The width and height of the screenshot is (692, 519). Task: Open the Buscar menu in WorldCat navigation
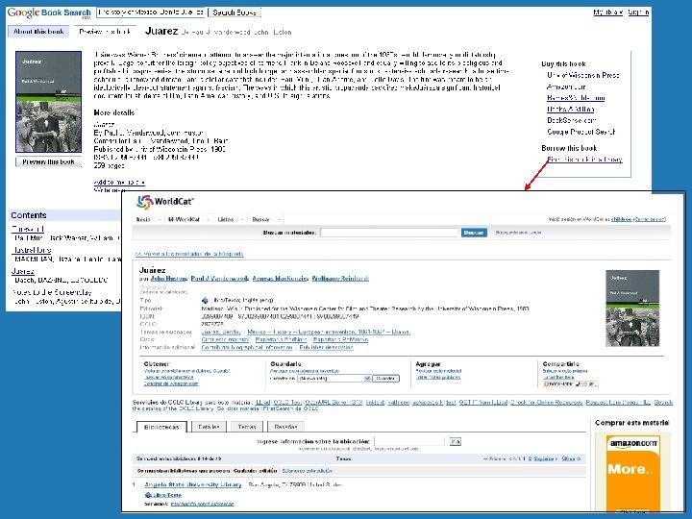[x=260, y=219]
